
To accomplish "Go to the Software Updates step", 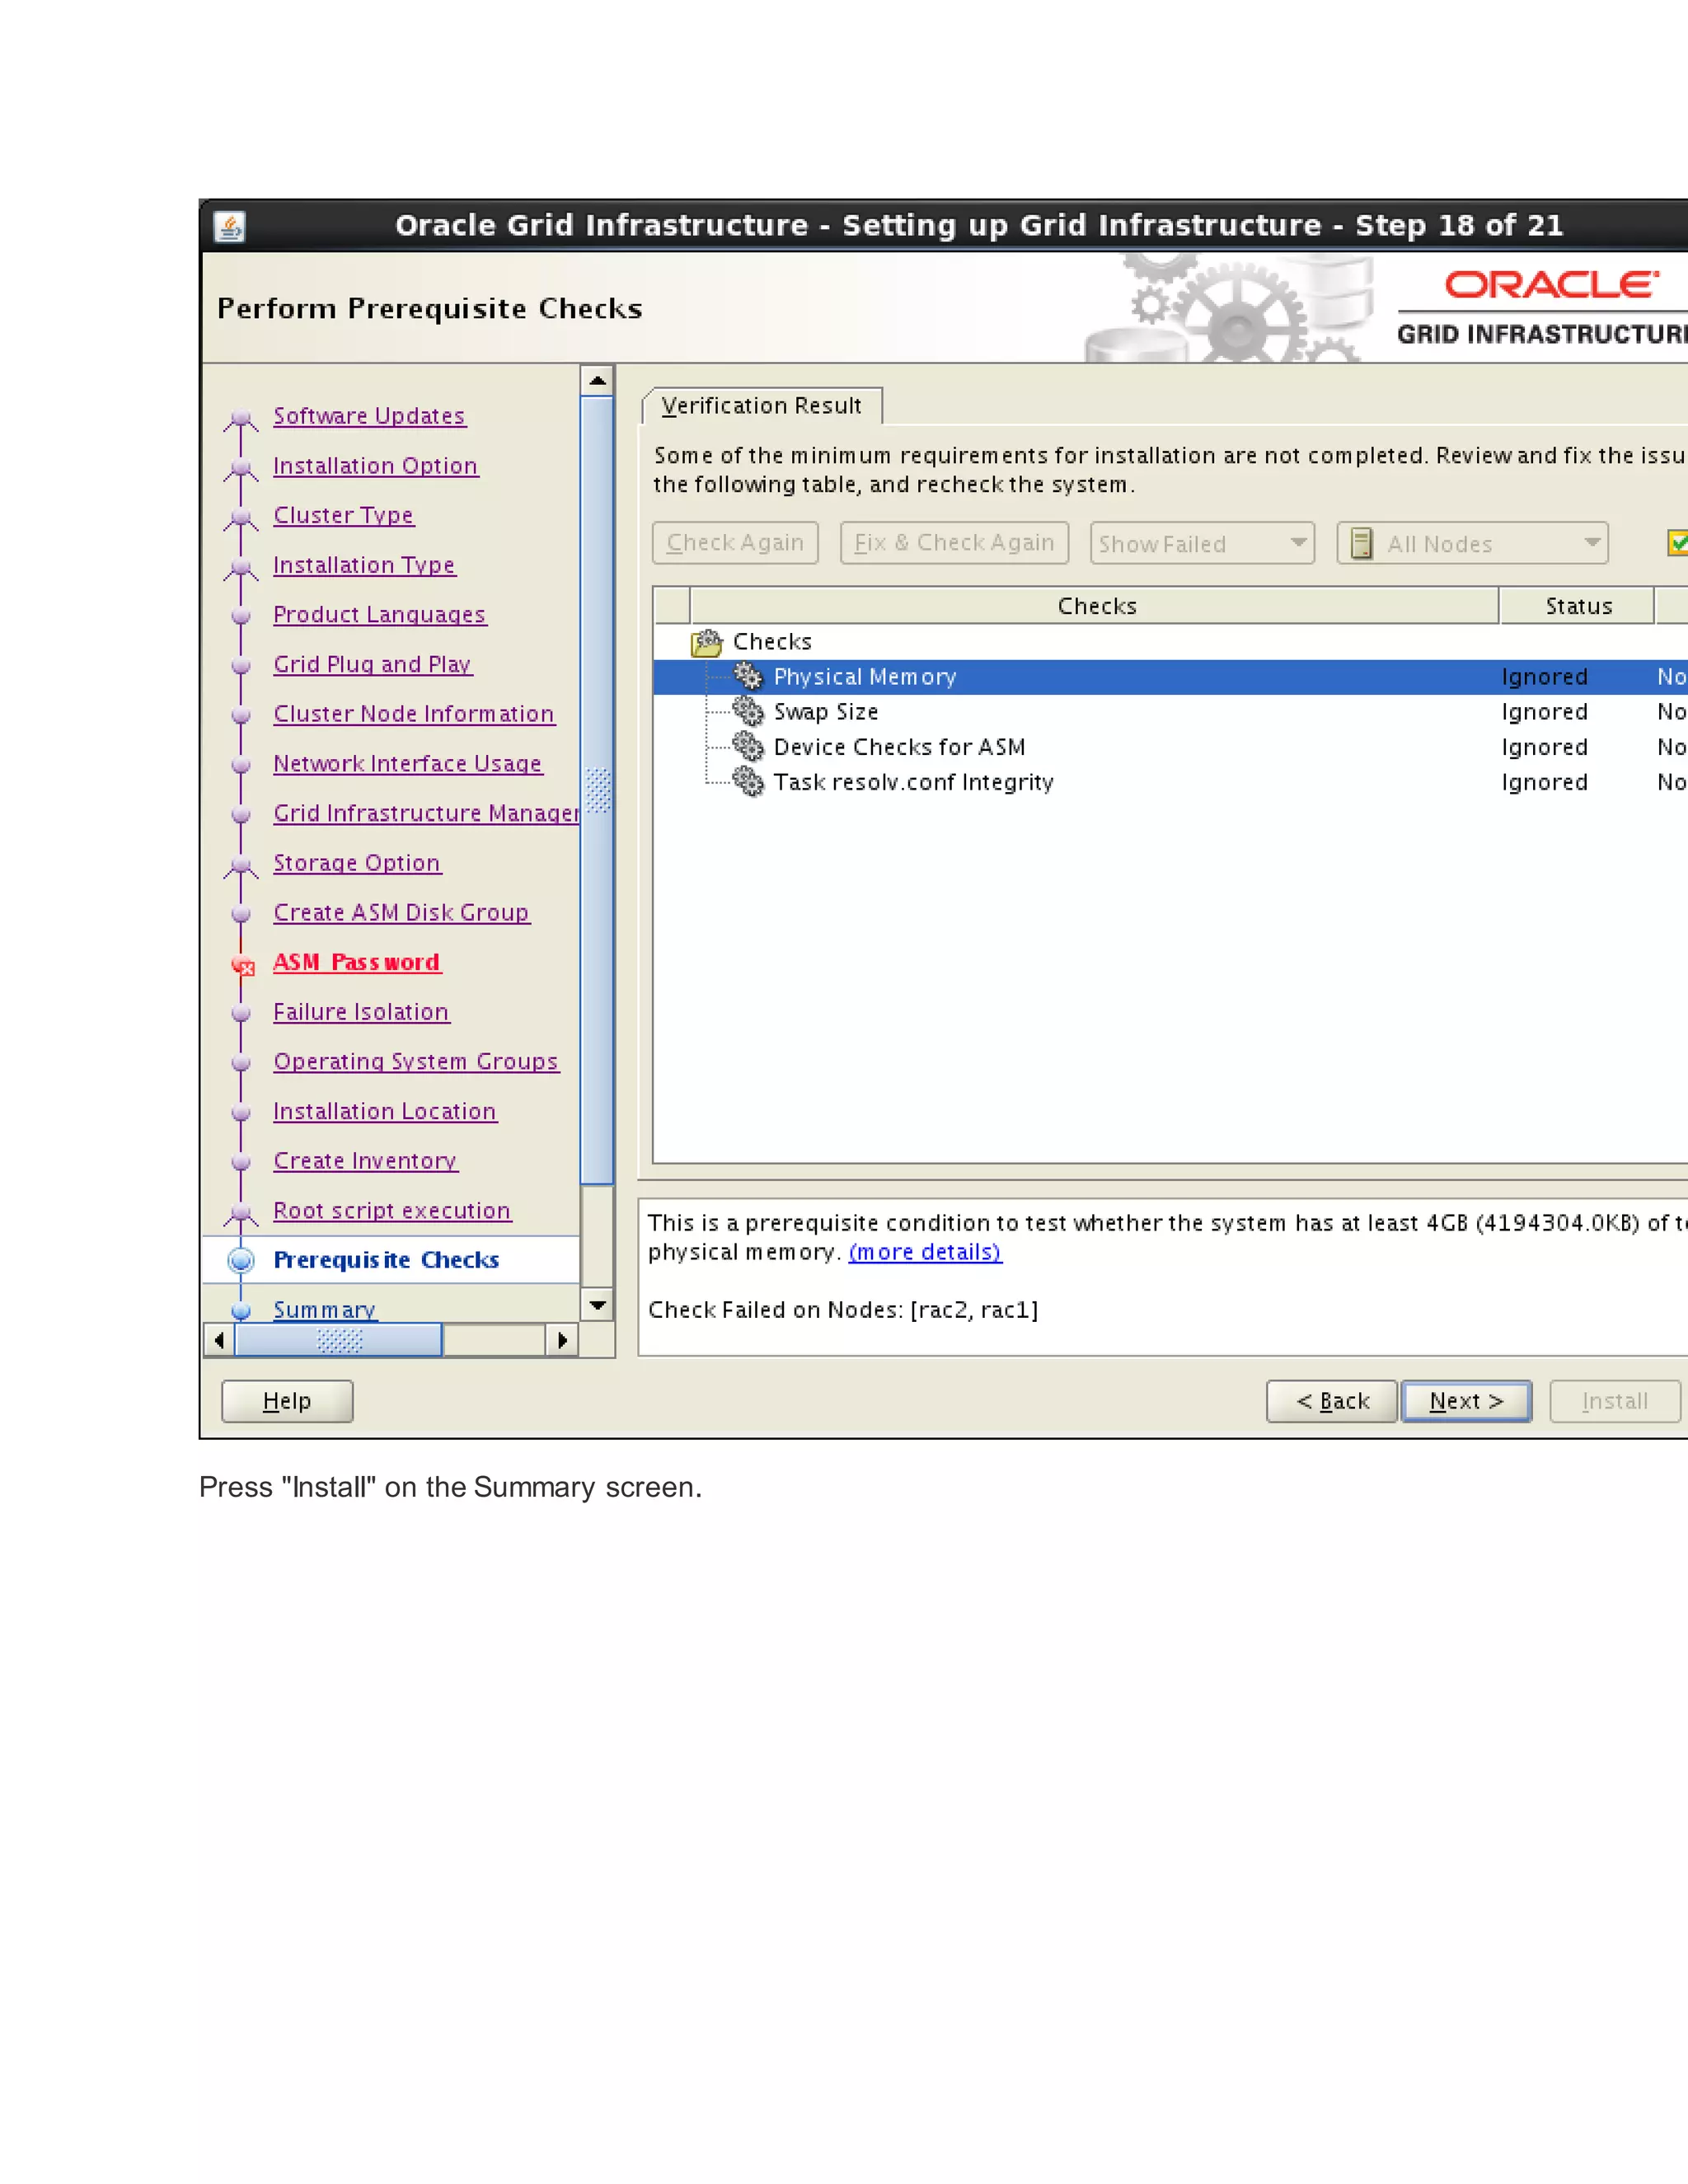I will (x=369, y=416).
